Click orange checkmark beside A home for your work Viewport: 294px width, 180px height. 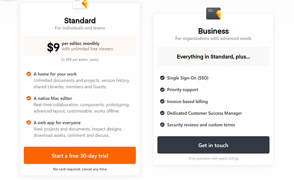coord(29,74)
